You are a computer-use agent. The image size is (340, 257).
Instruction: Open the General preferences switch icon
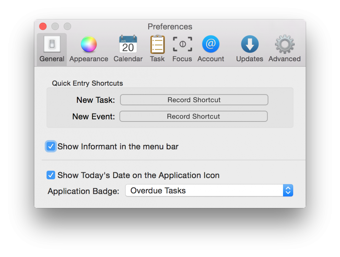click(x=52, y=44)
